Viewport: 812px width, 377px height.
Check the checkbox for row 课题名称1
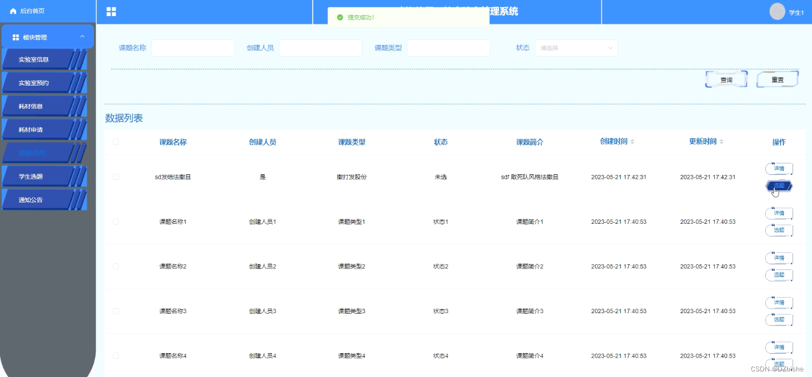pos(116,221)
